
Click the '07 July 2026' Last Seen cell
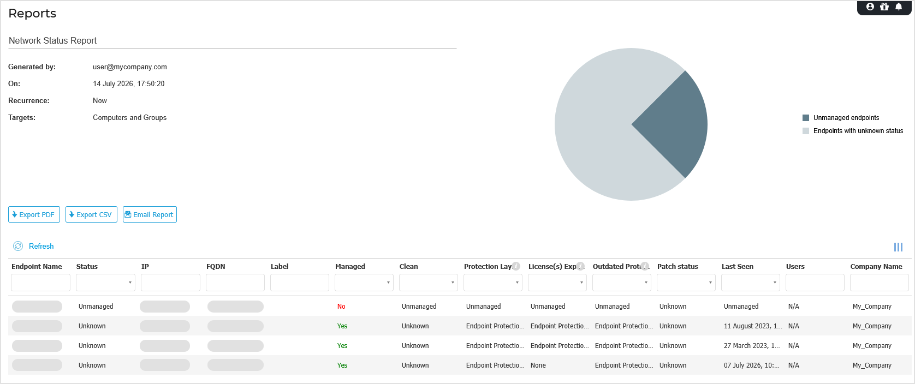(x=752, y=365)
